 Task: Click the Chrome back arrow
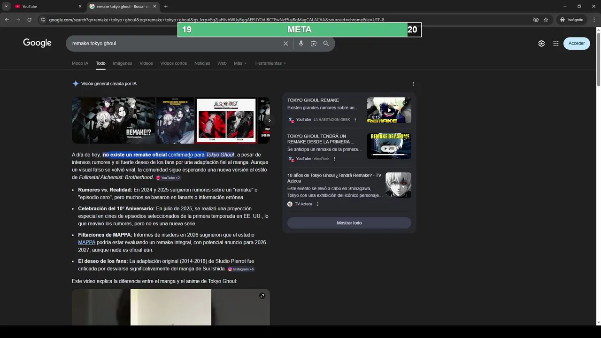[7, 20]
